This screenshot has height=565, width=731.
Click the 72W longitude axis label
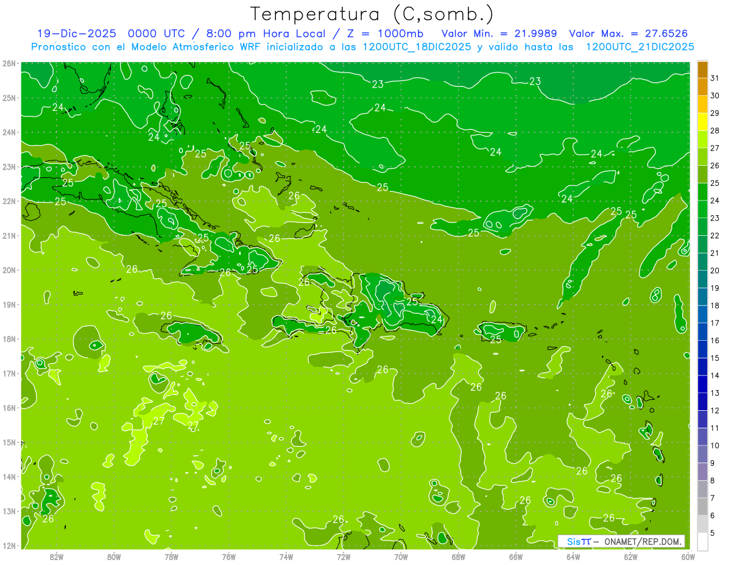344,556
